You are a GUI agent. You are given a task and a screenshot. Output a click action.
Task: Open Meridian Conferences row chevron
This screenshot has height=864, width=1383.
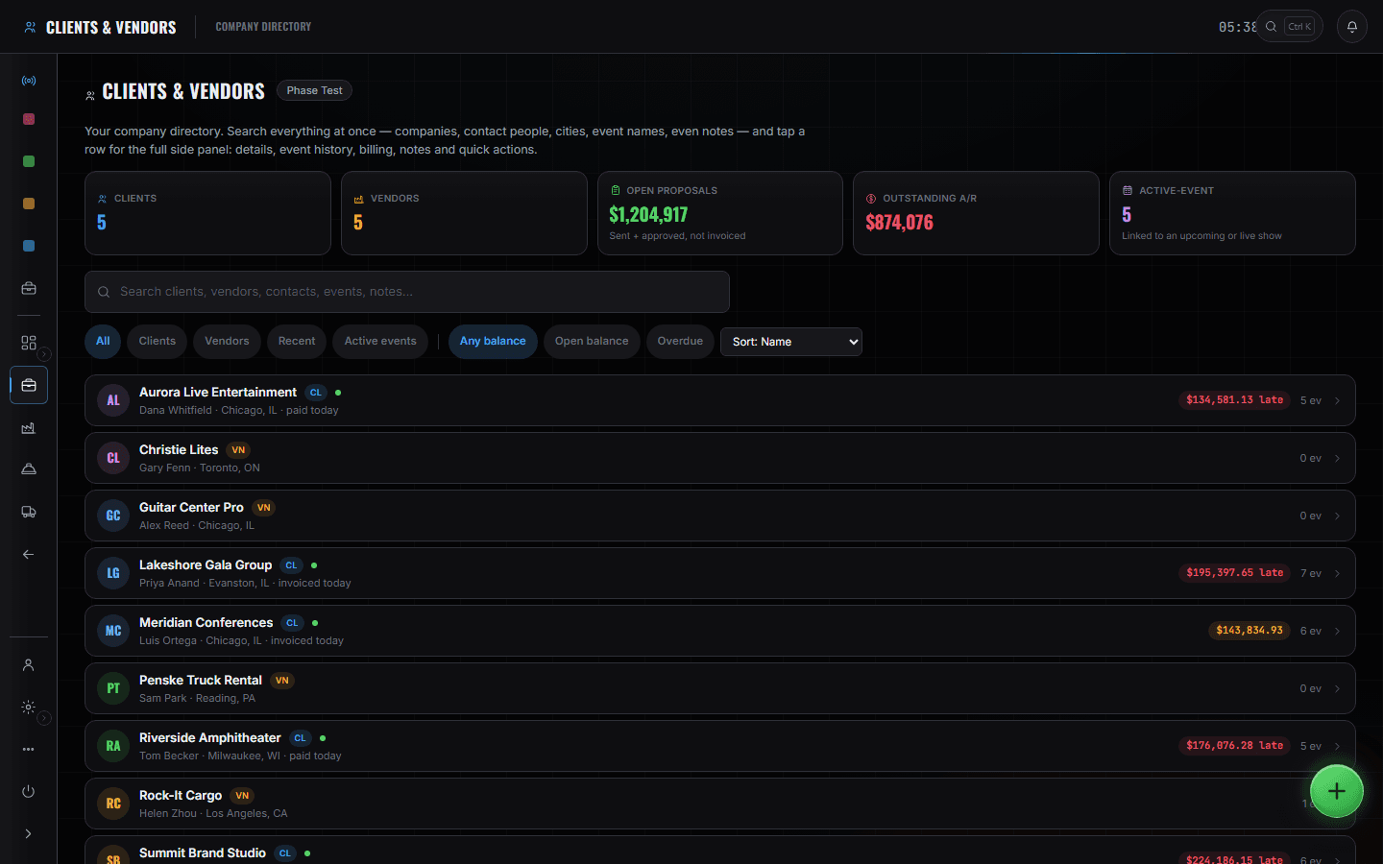[x=1337, y=631]
